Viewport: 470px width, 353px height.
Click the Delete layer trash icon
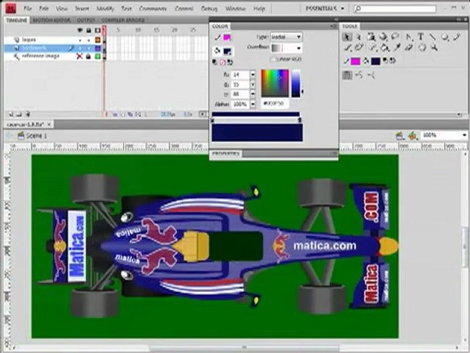click(27, 114)
